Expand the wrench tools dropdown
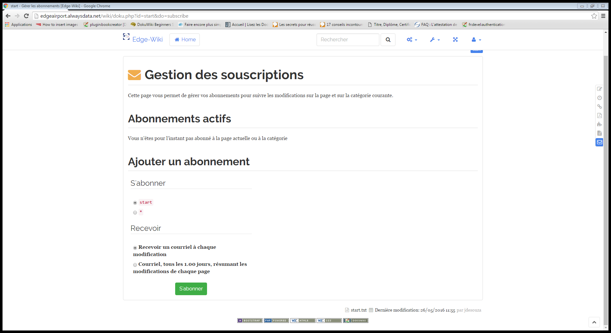611x333 pixels. (435, 40)
